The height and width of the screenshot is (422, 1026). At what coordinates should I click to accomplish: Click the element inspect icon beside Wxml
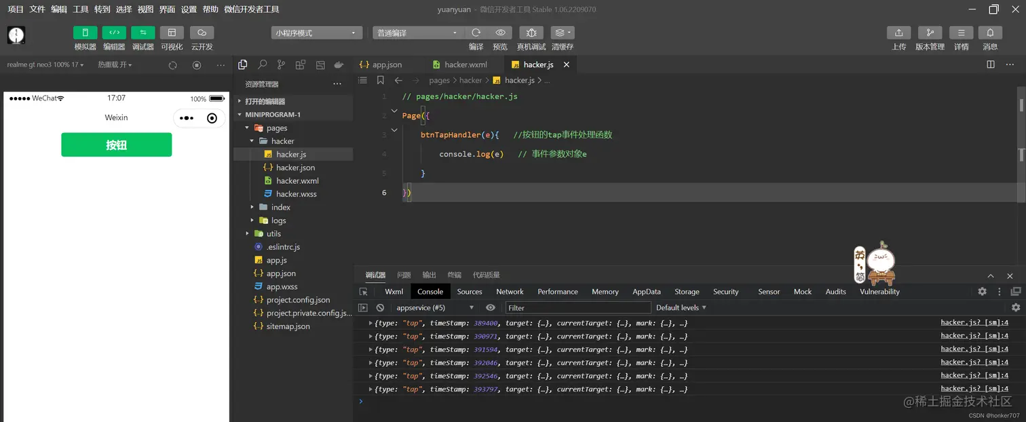pos(363,292)
